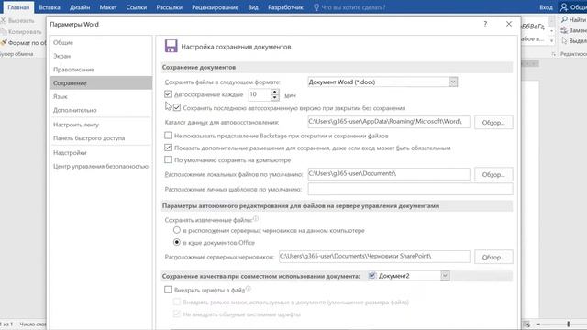Click the default local files location field
The height and width of the screenshot is (330, 587).
(389, 174)
